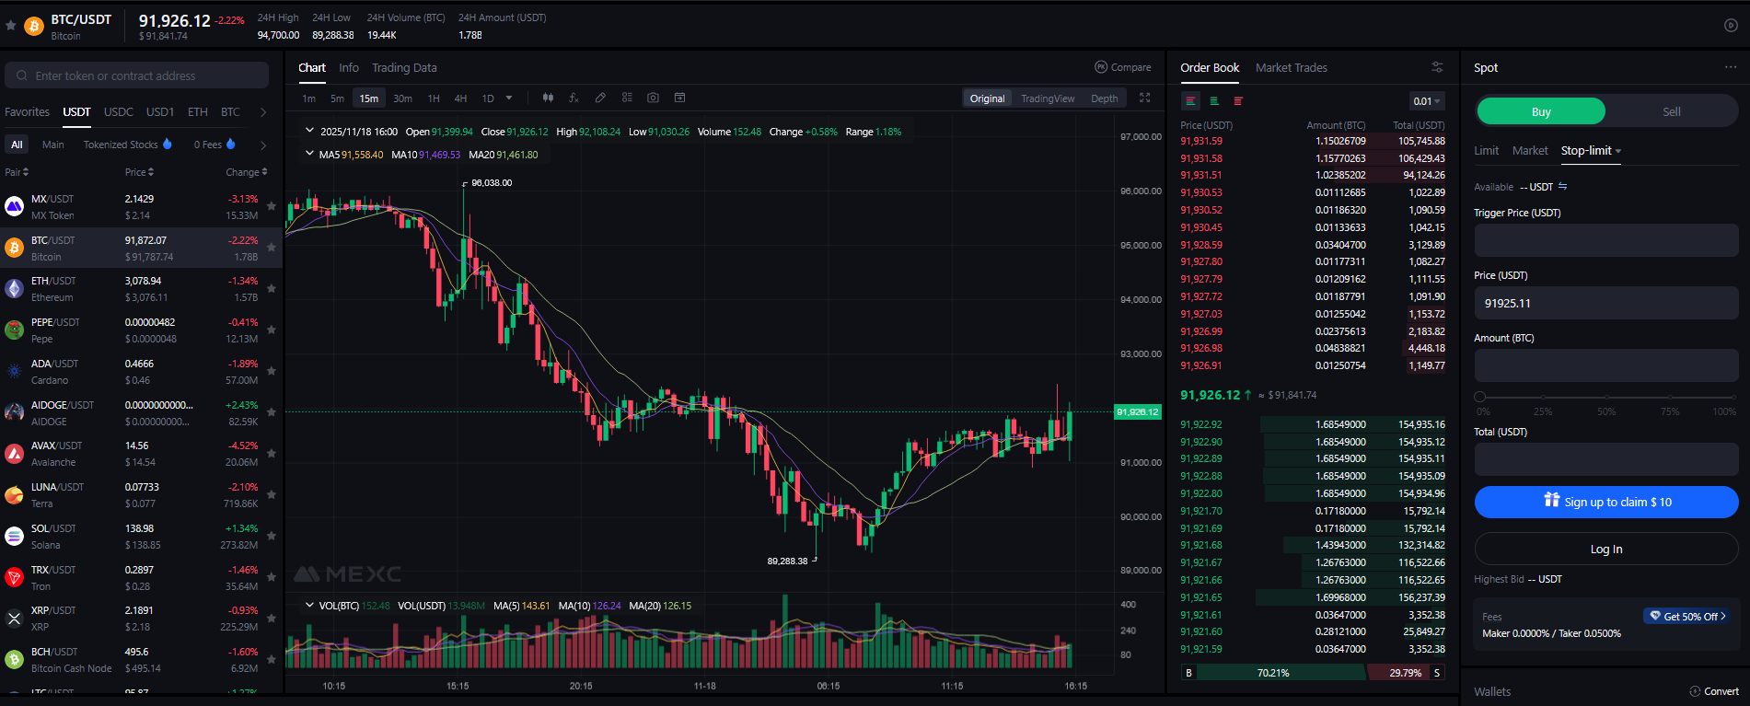Click the amount percentage slider handle
Viewport: 1750px width, 706px height.
[1480, 397]
